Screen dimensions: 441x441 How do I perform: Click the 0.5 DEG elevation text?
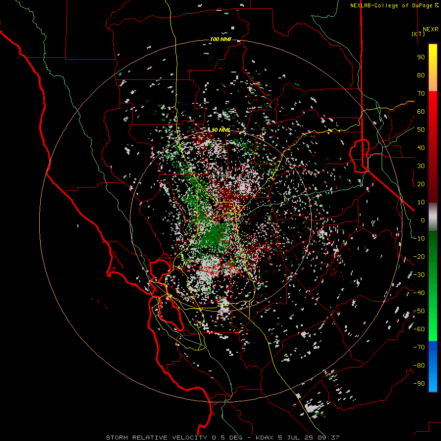(x=226, y=438)
